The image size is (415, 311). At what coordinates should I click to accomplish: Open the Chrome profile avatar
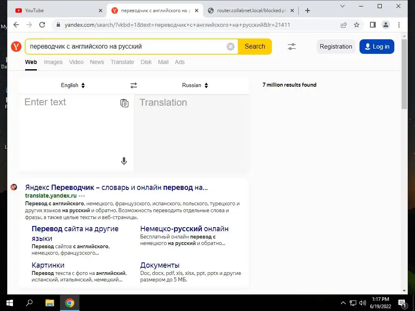coord(386,25)
